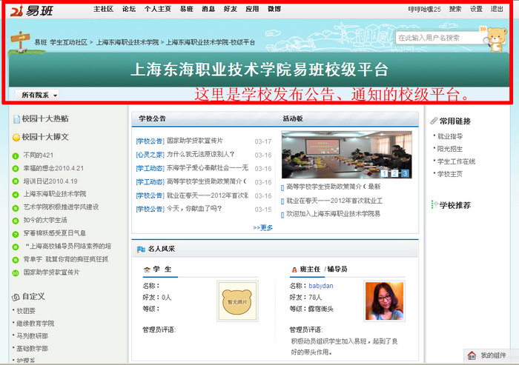Open 主社区 in top navigation
Image resolution: width=519 pixels, height=365 pixels.
click(x=104, y=10)
